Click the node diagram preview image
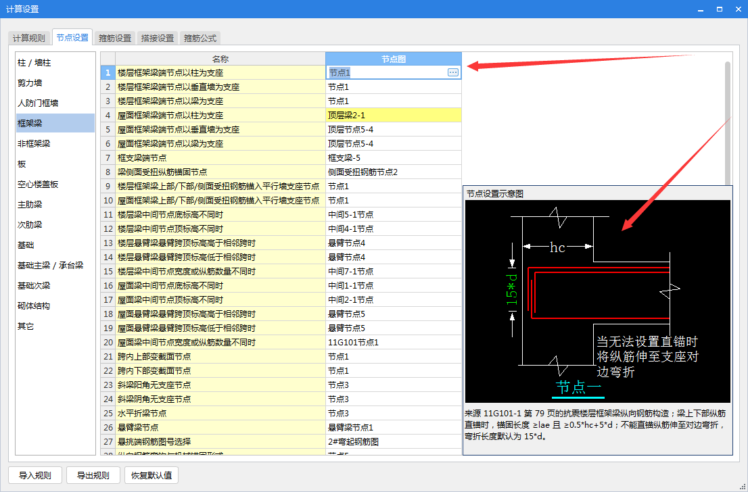Screen dimensions: 748x492 point(598,301)
